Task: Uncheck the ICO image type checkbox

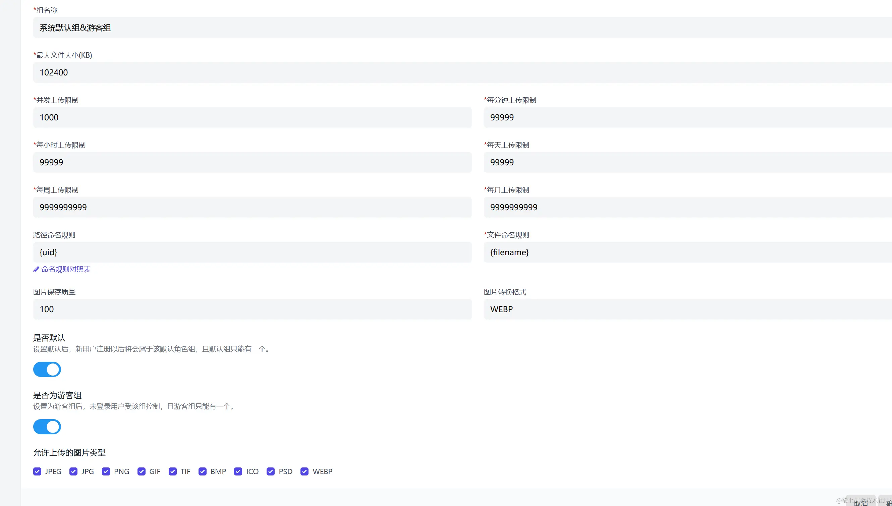Action: click(238, 471)
